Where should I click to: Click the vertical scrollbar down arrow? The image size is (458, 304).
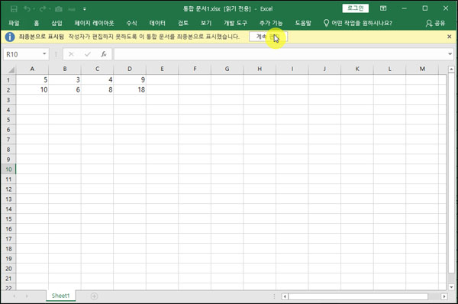[451, 286]
